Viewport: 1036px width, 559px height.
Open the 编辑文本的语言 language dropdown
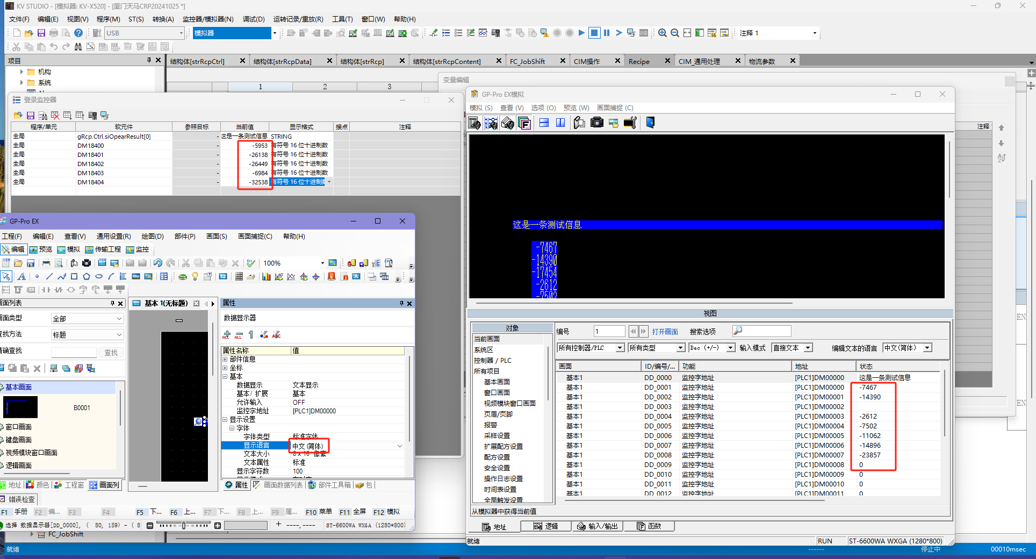point(927,348)
